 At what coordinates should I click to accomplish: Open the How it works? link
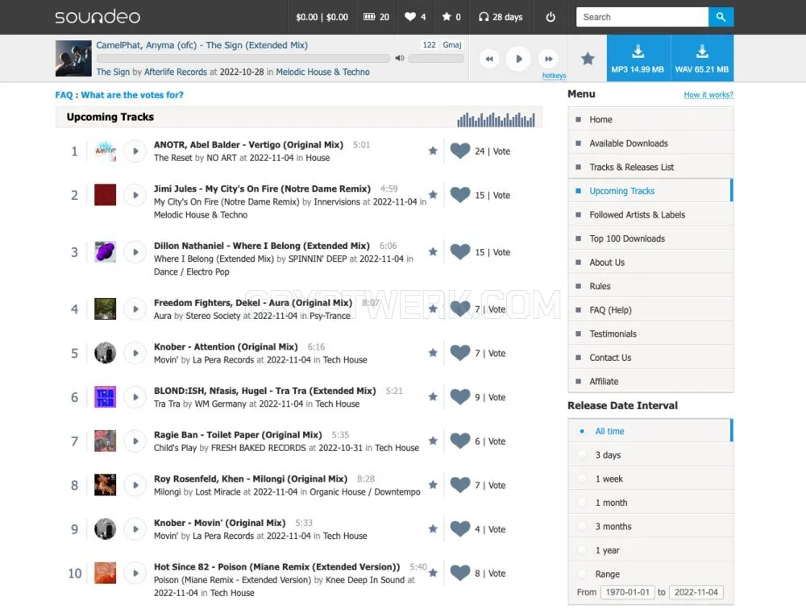point(708,94)
